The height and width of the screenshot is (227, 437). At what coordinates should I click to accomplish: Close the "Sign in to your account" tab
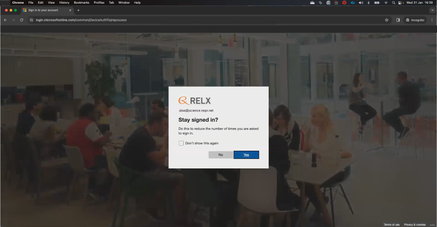[x=70, y=10]
